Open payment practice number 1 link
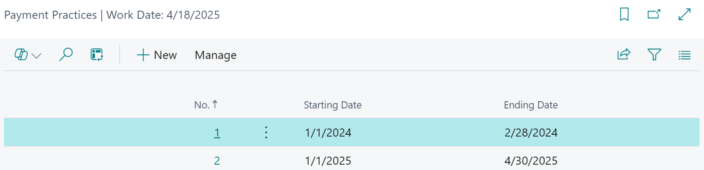 click(217, 133)
